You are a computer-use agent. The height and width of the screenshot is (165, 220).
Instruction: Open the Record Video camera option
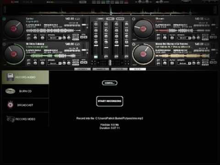(x=25, y=119)
